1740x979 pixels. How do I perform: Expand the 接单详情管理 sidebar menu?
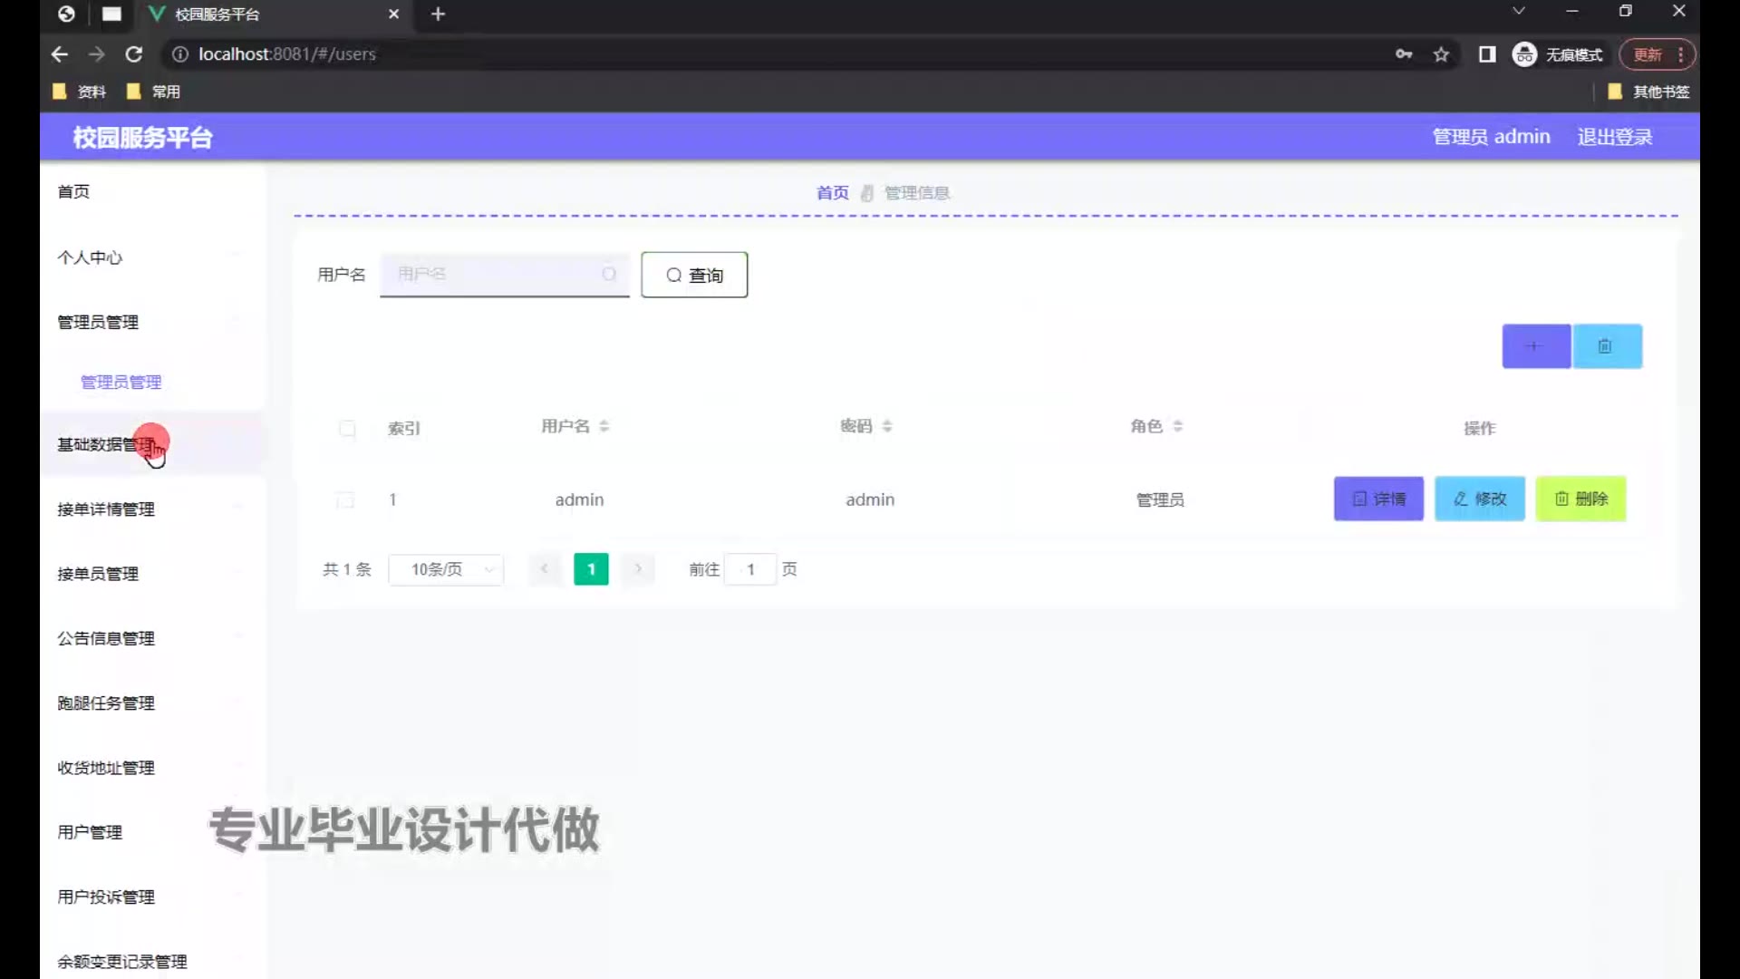pyautogui.click(x=106, y=509)
